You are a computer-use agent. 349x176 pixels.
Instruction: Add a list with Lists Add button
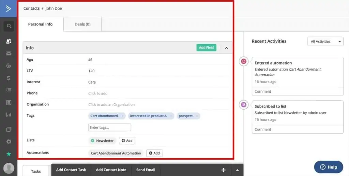pos(127,141)
